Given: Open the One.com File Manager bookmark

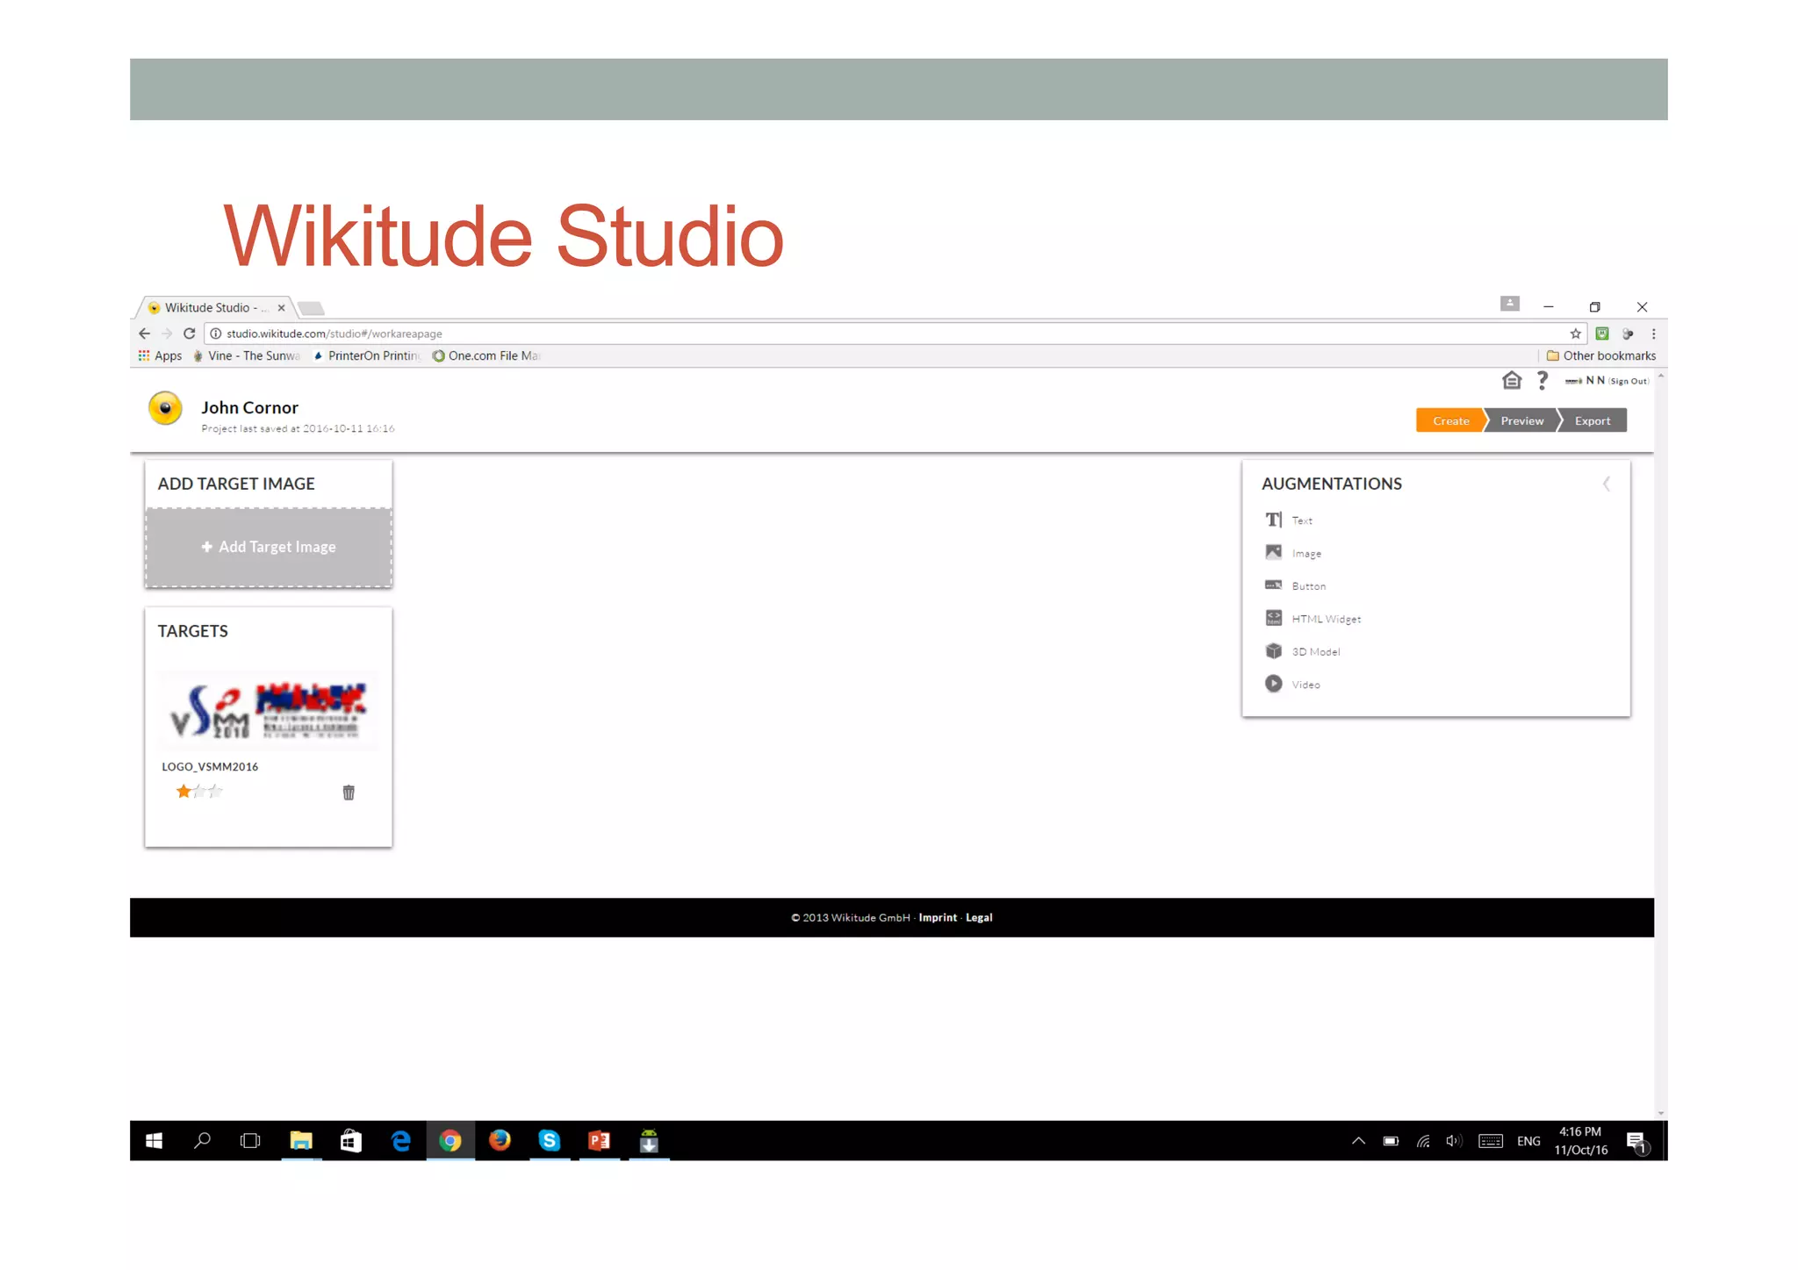Looking at the screenshot, I should pos(485,355).
